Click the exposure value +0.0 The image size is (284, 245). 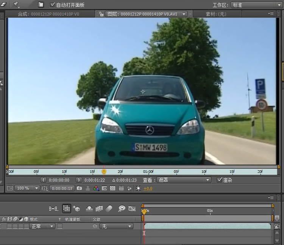pyautogui.click(x=148, y=188)
